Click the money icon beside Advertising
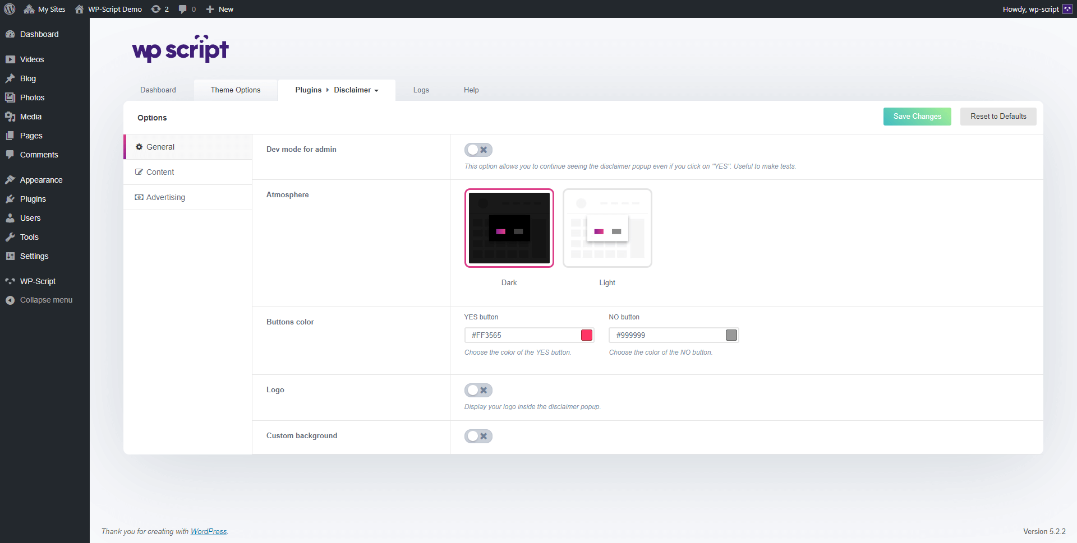This screenshot has width=1077, height=543. click(x=139, y=197)
